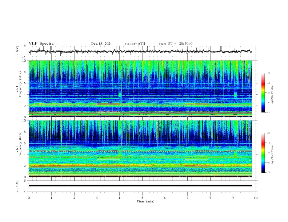Click the "-3" tick on upper color bar
The image size is (288, 222).
pos(268,73)
